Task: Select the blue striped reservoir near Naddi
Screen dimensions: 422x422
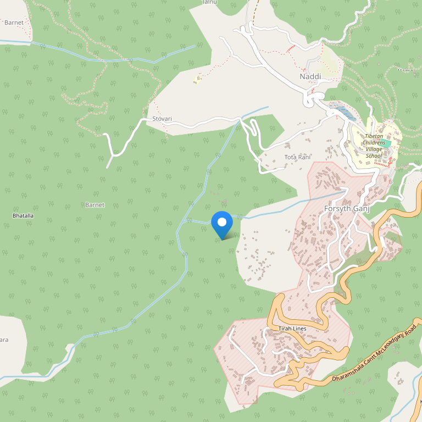Action: click(x=342, y=110)
